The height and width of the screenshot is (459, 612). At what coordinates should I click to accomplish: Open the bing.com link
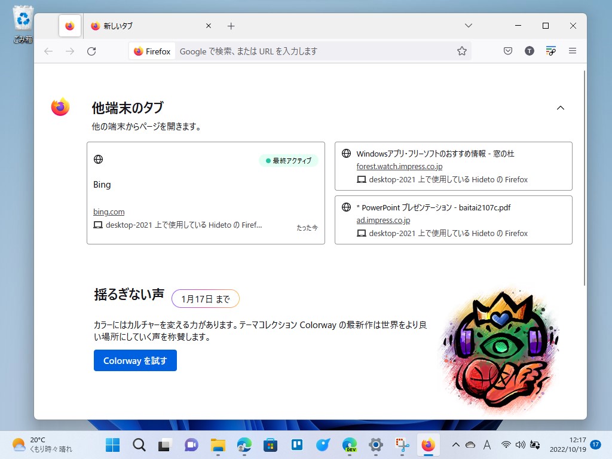(x=109, y=212)
